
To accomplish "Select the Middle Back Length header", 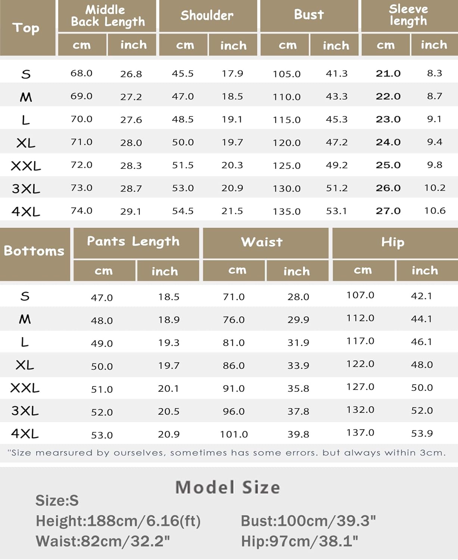I will pyautogui.click(x=108, y=16).
